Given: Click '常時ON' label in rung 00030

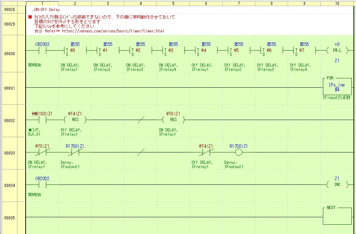Looking at the screenshot, I should (x=35, y=65).
